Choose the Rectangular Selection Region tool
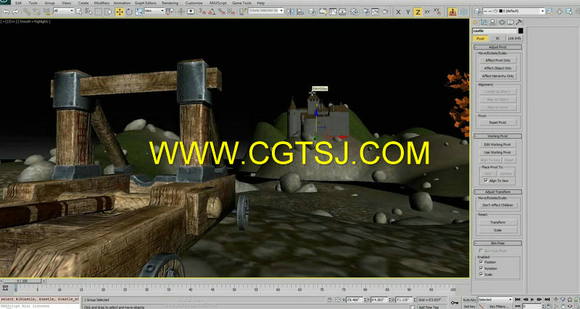 click(x=99, y=12)
